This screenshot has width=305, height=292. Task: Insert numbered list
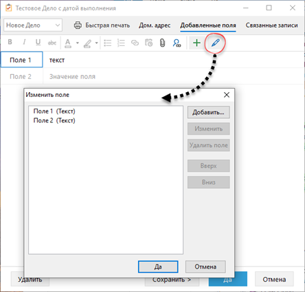pyautogui.click(x=121, y=43)
